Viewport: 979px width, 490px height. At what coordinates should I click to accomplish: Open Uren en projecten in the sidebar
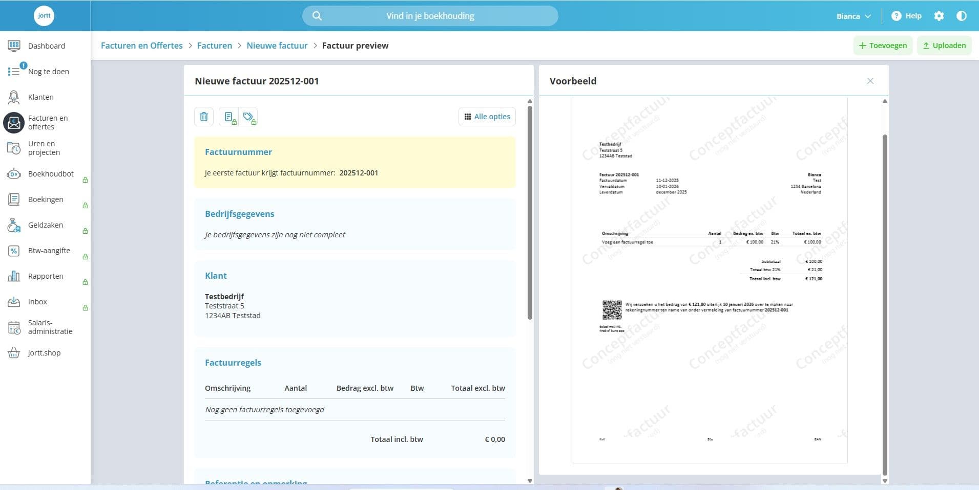click(14, 147)
